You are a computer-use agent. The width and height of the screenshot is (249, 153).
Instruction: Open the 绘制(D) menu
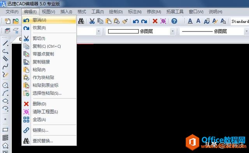point(116,12)
